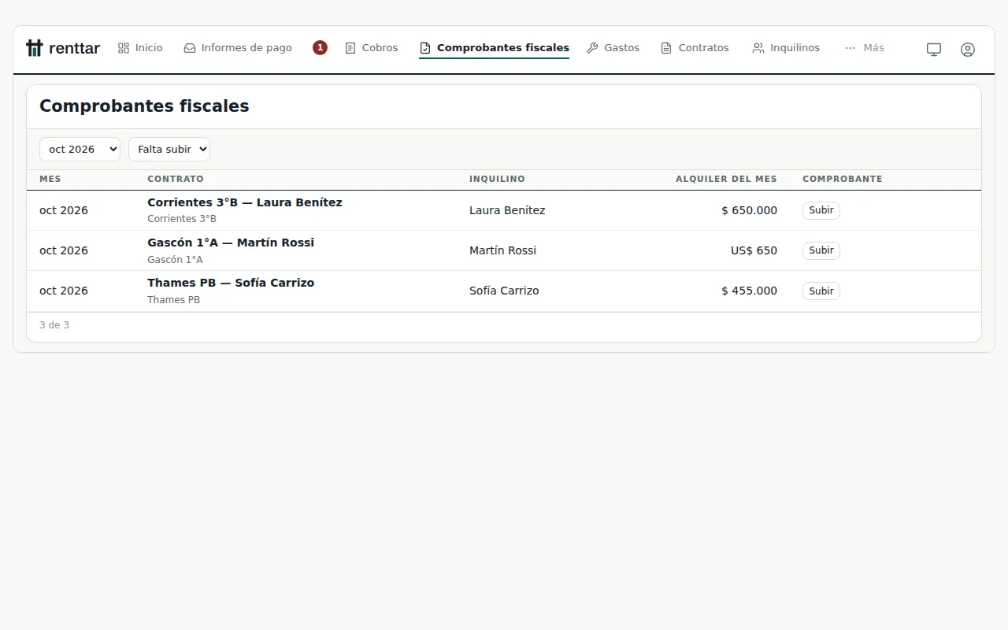Click the Comprobantes fiscales page heading

[x=144, y=106]
